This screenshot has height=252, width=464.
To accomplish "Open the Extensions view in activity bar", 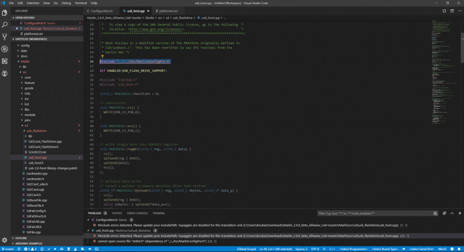I will 5,61.
